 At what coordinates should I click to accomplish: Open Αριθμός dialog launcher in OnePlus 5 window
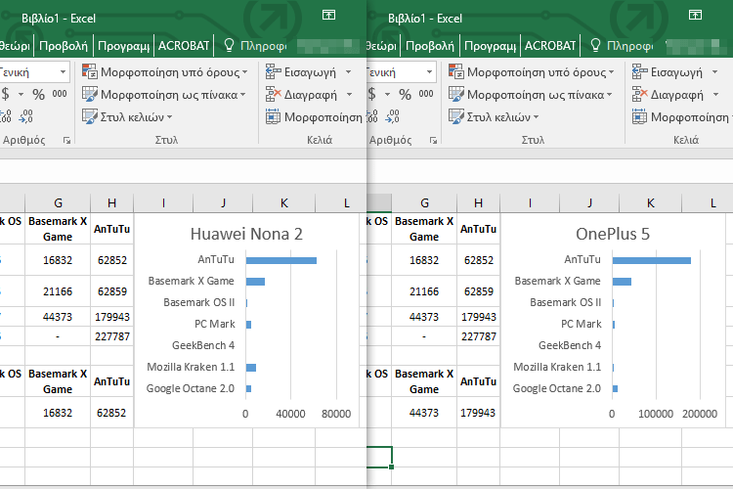pyautogui.click(x=433, y=141)
